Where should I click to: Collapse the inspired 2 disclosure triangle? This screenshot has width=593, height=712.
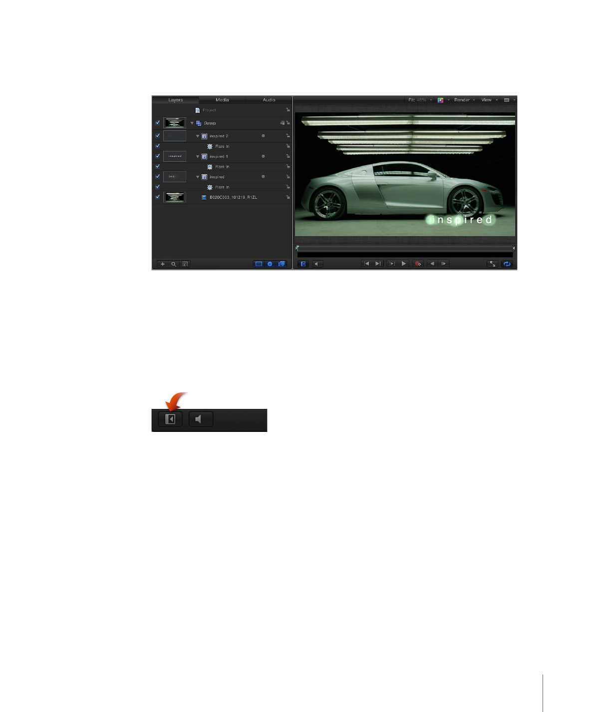tap(198, 136)
